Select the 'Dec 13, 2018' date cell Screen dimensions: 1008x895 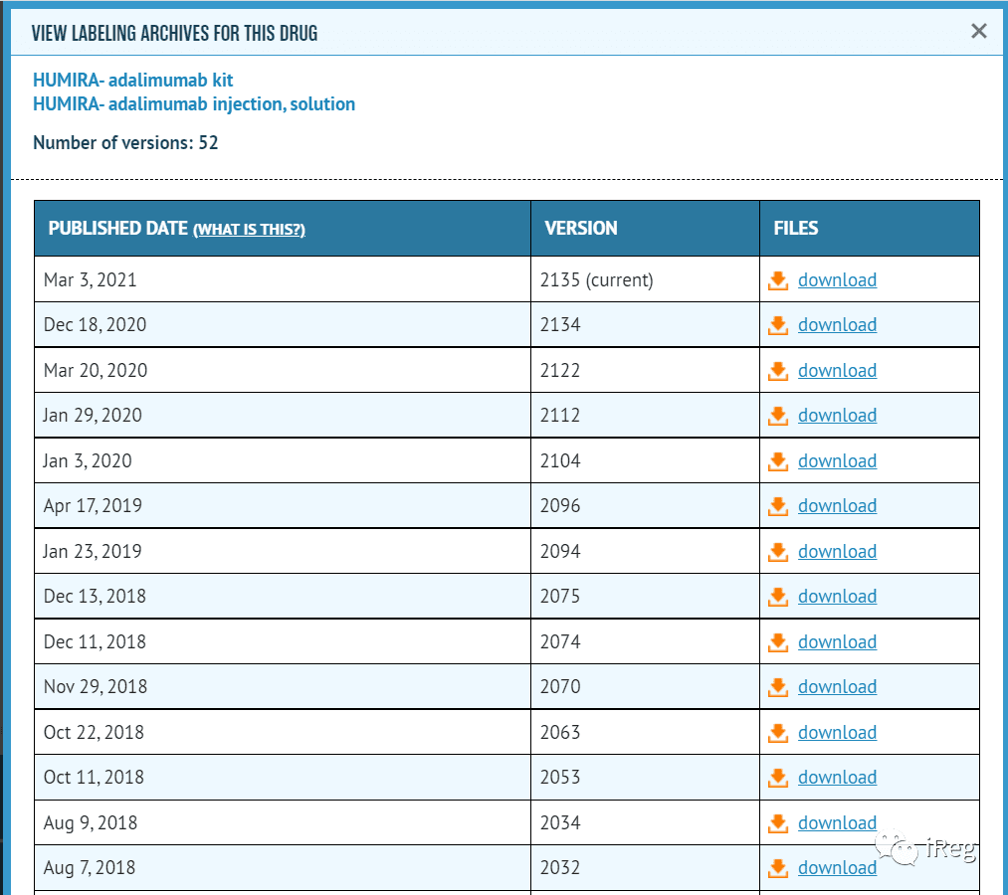coord(283,597)
